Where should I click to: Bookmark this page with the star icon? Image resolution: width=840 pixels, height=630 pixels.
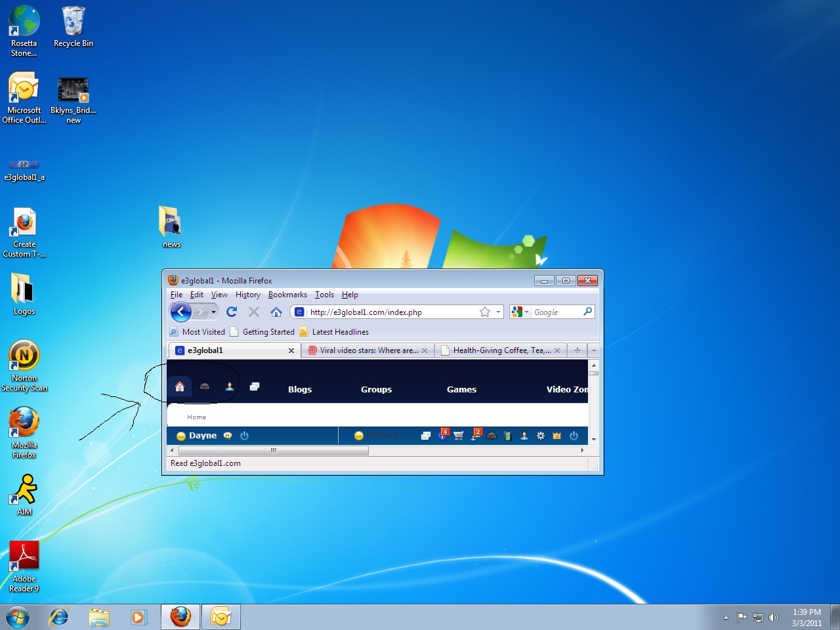485,312
